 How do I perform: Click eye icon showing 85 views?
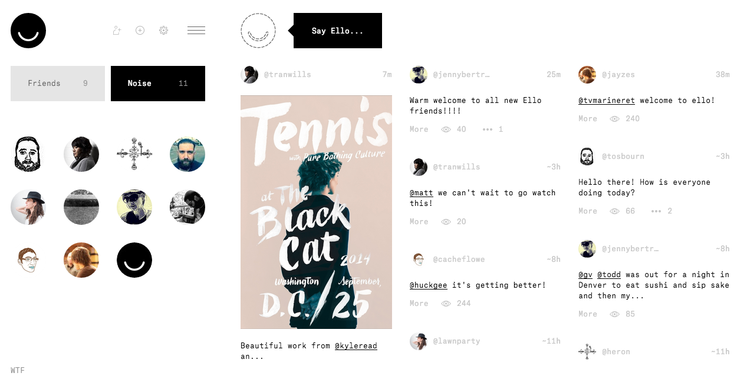click(x=615, y=314)
